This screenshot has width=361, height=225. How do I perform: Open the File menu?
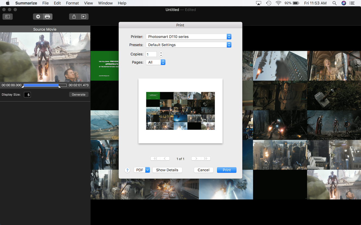coord(45,3)
